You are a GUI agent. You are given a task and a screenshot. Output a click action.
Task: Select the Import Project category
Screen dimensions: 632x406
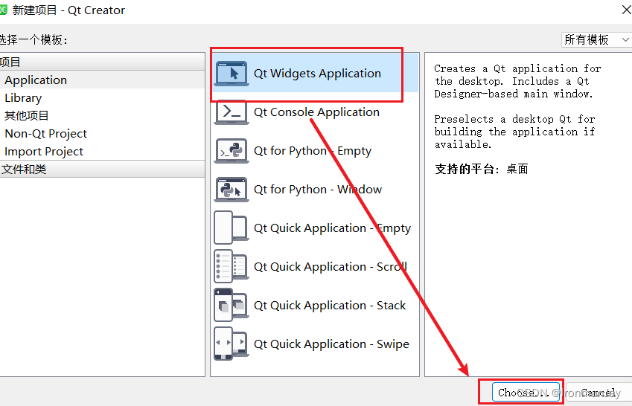coord(103,152)
